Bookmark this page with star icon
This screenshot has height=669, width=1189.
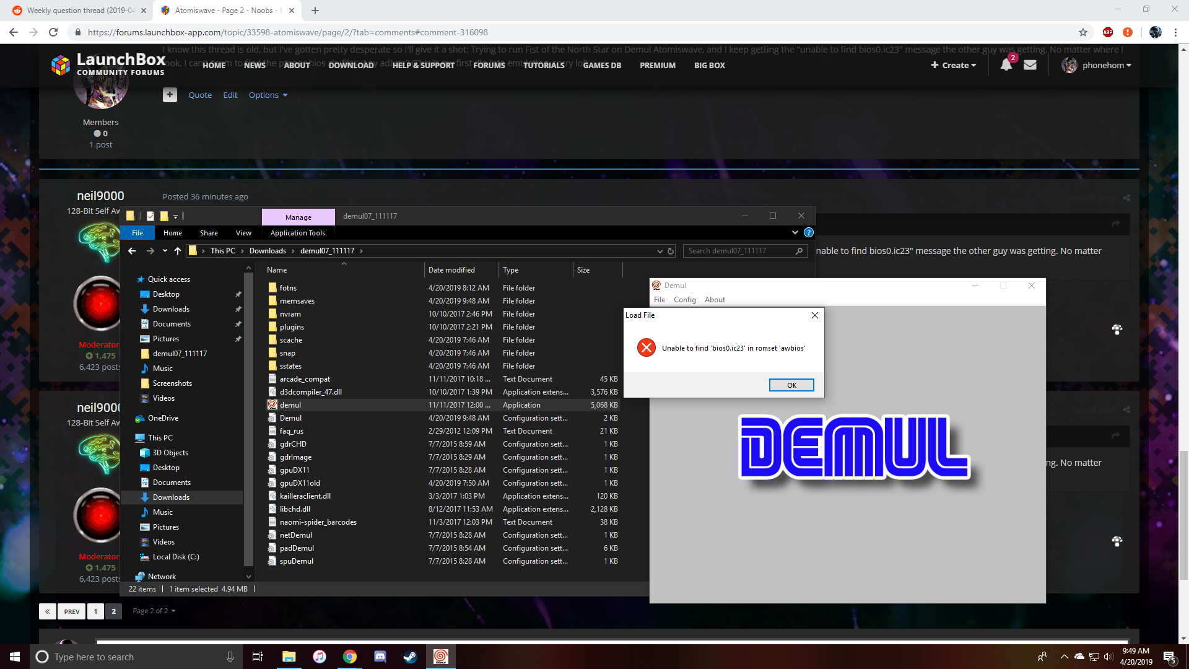pos(1082,32)
